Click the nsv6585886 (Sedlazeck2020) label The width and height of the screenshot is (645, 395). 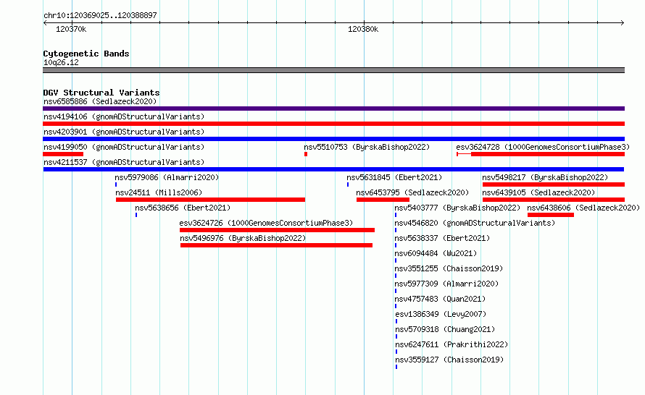pos(100,101)
